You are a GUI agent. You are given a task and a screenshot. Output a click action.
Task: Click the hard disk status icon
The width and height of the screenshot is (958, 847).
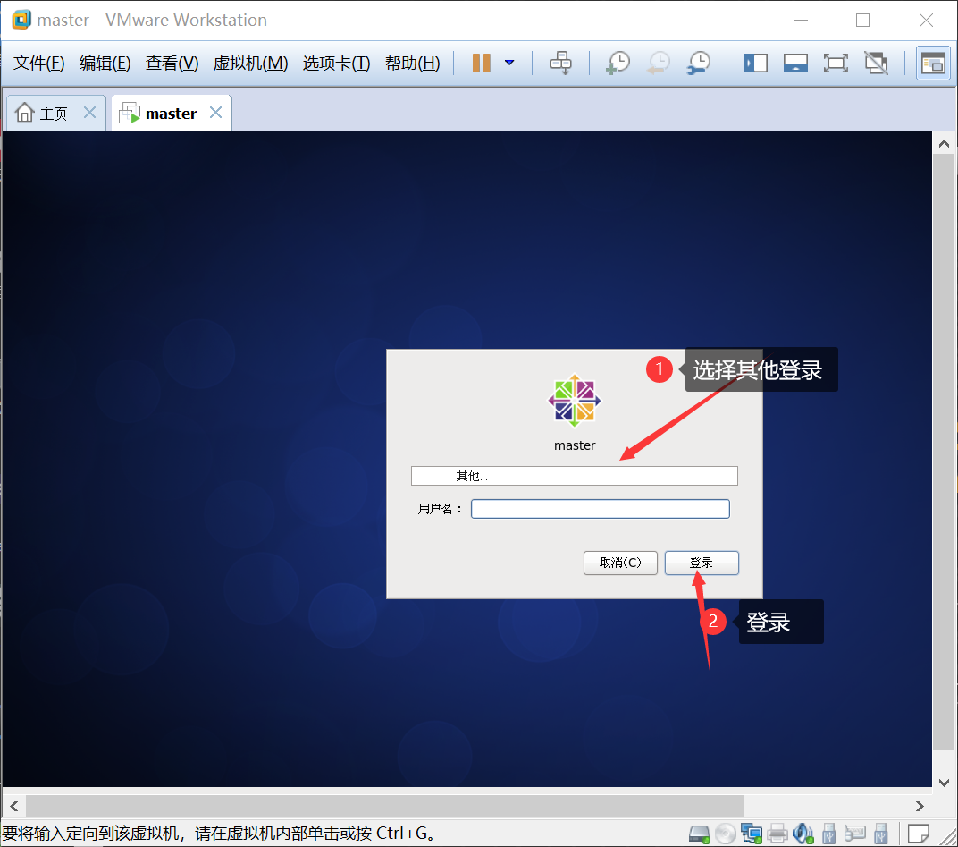pyautogui.click(x=700, y=834)
